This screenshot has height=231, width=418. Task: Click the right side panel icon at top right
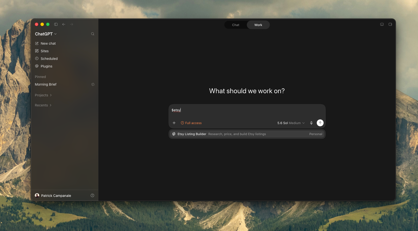pos(390,24)
